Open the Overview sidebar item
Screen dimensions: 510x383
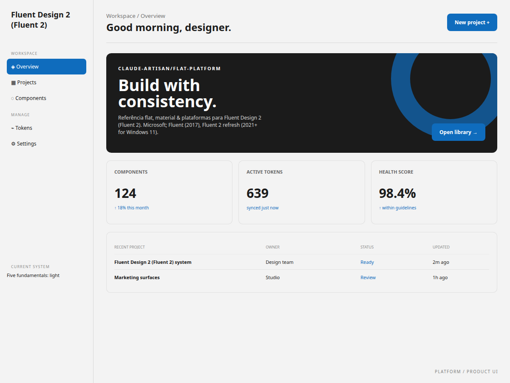pos(46,66)
